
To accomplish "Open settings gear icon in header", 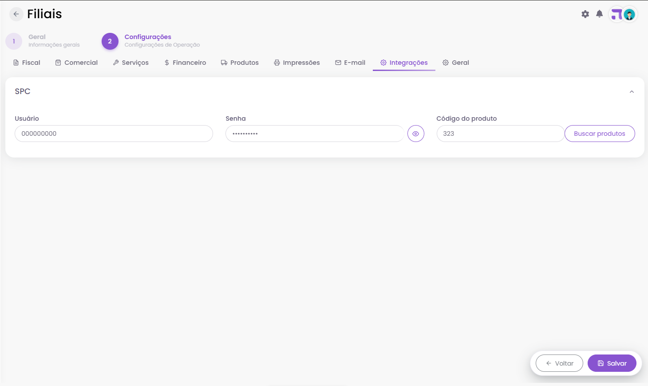I will click(x=585, y=14).
